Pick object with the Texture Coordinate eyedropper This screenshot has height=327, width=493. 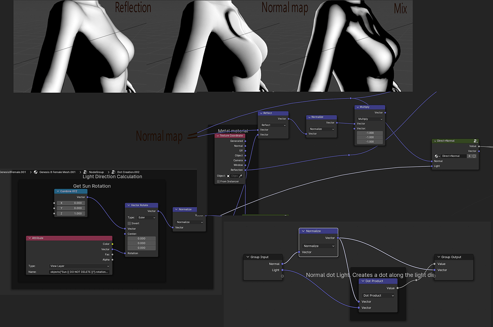coord(241,176)
